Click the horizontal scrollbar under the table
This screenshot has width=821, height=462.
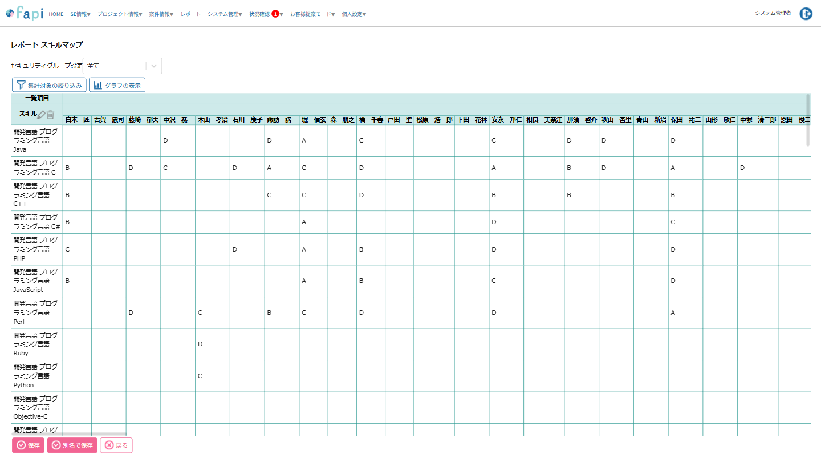(68, 435)
